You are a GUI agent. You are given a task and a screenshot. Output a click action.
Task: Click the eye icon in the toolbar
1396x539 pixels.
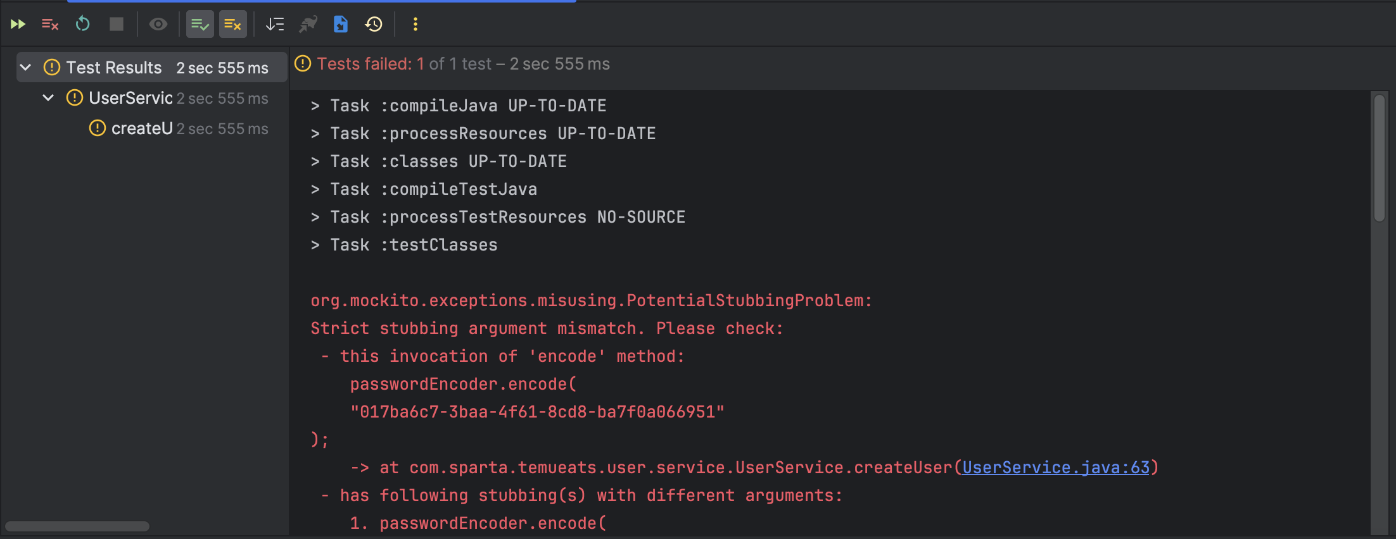[158, 25]
